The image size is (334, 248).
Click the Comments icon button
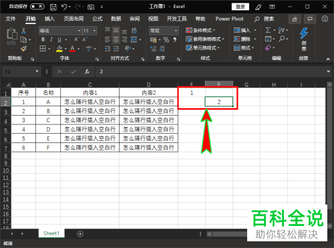[310, 19]
